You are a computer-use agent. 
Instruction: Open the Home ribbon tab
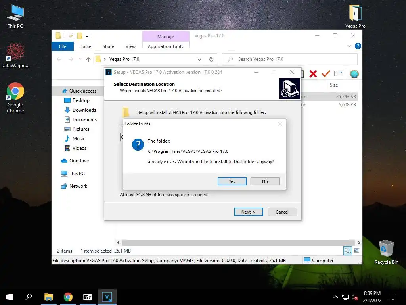click(x=85, y=46)
